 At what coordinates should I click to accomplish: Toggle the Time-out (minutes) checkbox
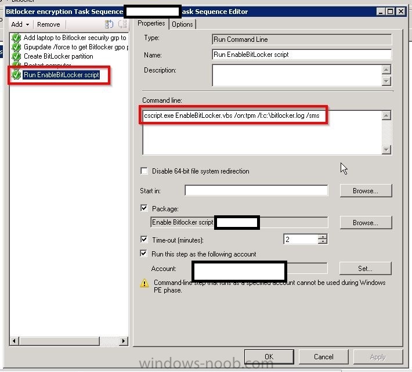[144, 239]
